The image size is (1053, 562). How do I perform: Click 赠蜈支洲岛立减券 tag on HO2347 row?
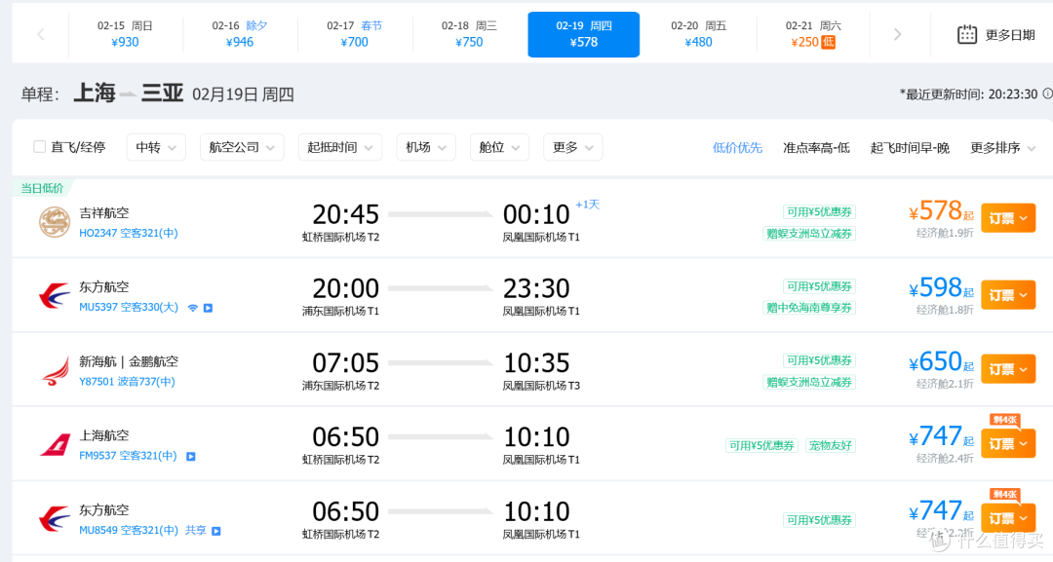809,234
